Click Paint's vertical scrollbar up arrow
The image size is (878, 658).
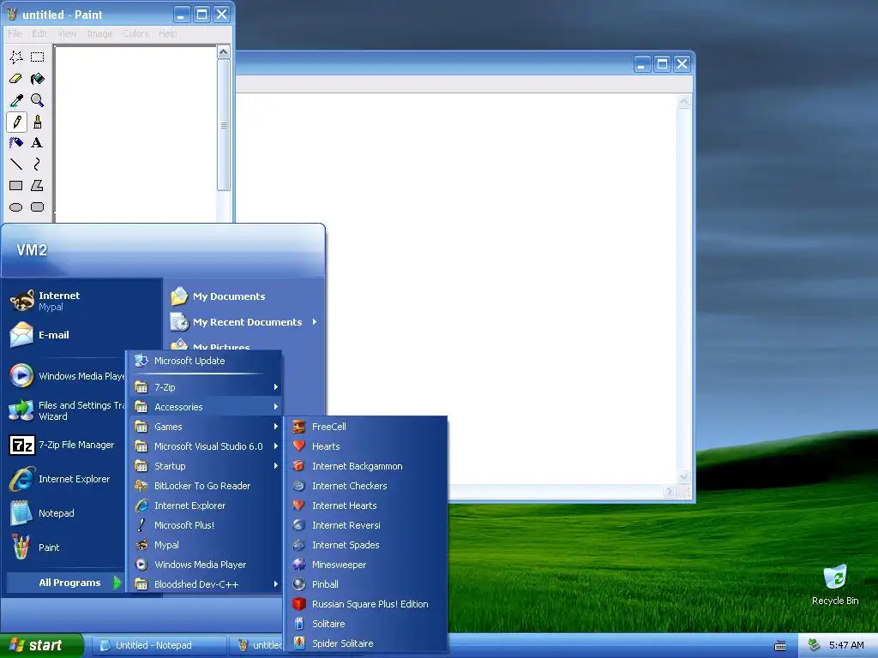coord(224,52)
